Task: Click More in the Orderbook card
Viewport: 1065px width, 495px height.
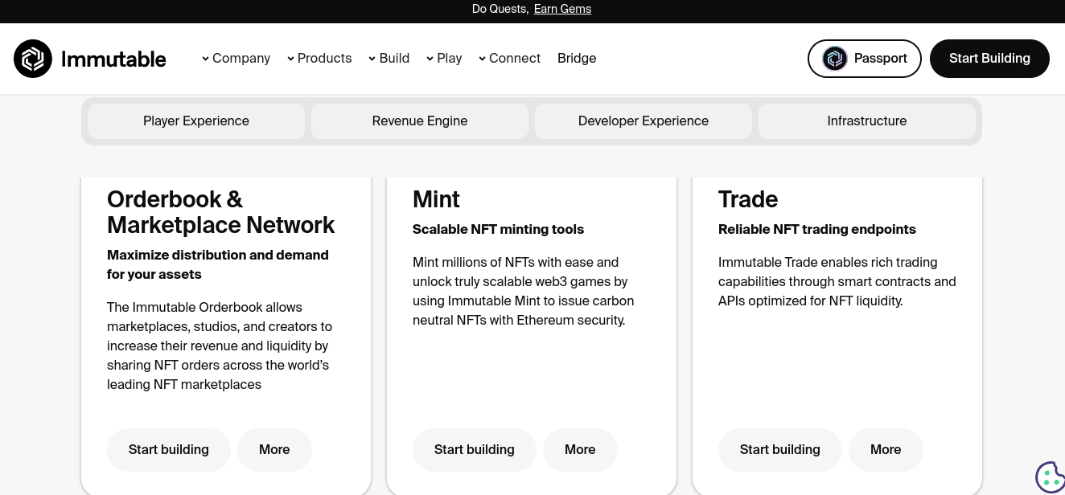Action: click(x=274, y=450)
